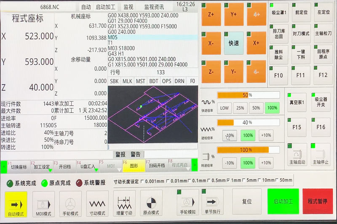Open the F4 U盘汇入 dropdown
Image resolution: width=337 pixels, height=224 pixels.
87,166
